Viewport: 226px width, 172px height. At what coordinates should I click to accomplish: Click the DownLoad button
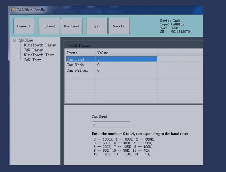72,26
